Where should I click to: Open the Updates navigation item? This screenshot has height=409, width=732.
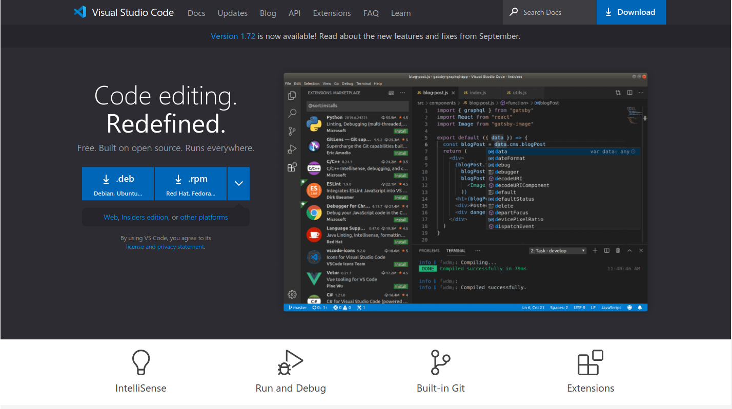232,13
